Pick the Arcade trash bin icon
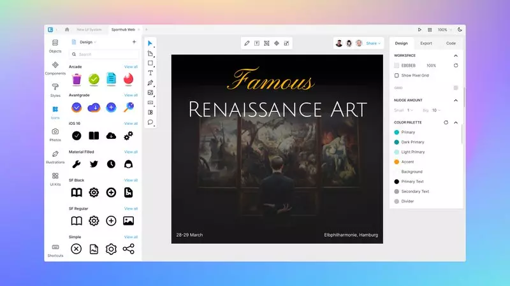 point(76,79)
